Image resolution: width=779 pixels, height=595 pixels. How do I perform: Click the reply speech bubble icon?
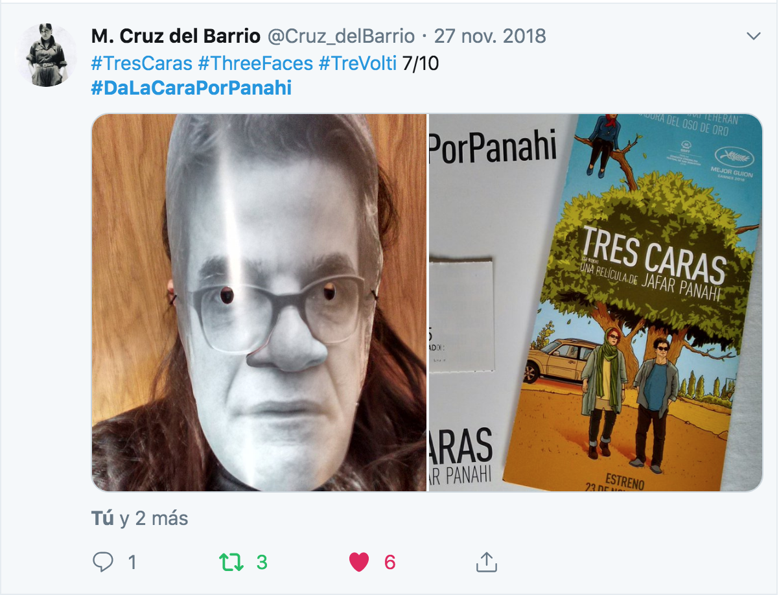click(103, 561)
